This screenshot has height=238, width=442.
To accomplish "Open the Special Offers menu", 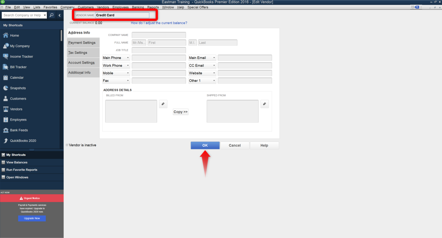I will pyautogui.click(x=198, y=7).
